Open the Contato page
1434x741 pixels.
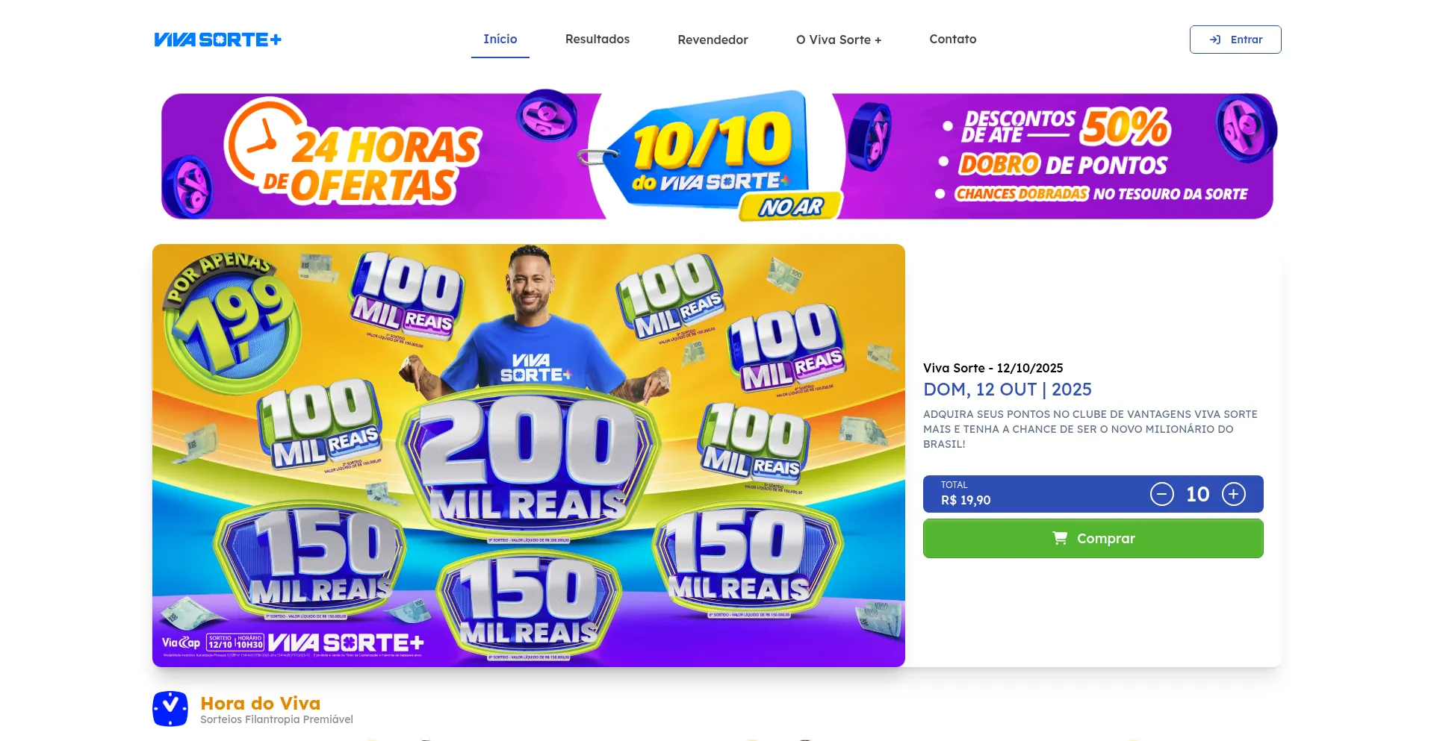pyautogui.click(x=953, y=39)
